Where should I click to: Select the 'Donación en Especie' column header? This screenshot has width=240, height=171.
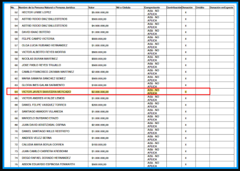(221, 8)
